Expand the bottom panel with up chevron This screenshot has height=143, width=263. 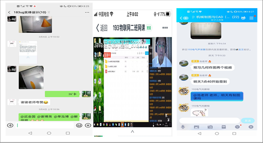click(133, 132)
